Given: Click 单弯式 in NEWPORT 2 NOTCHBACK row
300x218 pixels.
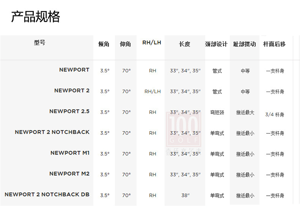Looking at the screenshot, I should click(x=217, y=133).
